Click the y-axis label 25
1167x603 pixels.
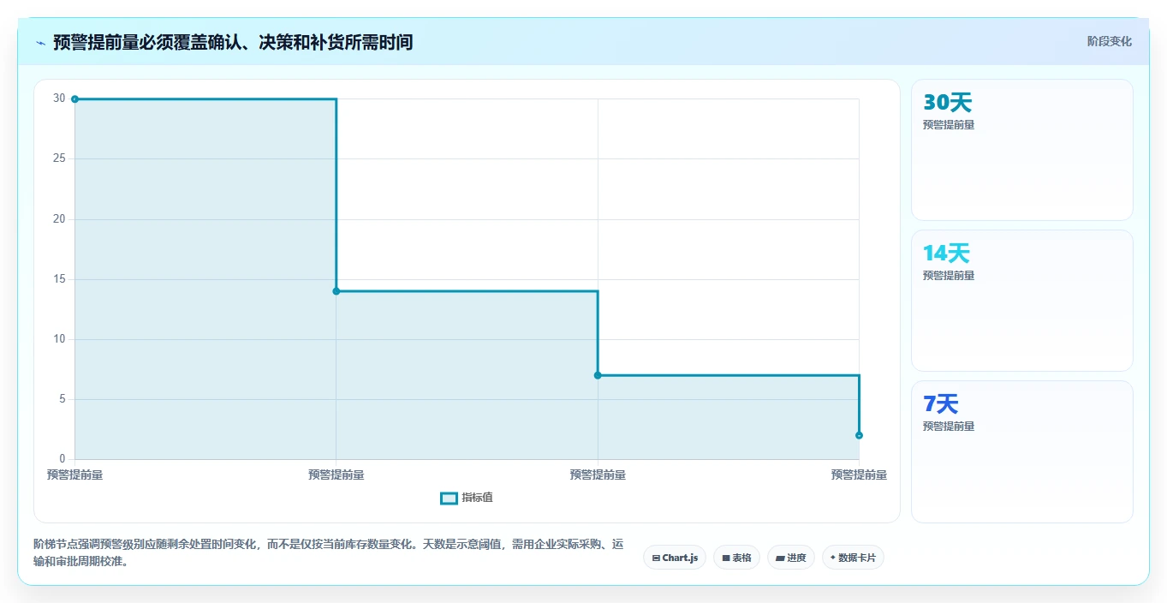59,158
